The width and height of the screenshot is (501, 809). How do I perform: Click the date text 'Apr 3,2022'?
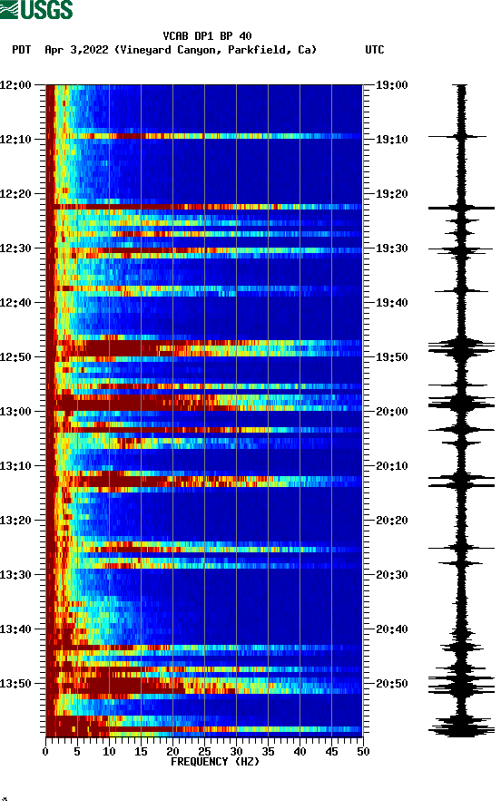(x=76, y=50)
